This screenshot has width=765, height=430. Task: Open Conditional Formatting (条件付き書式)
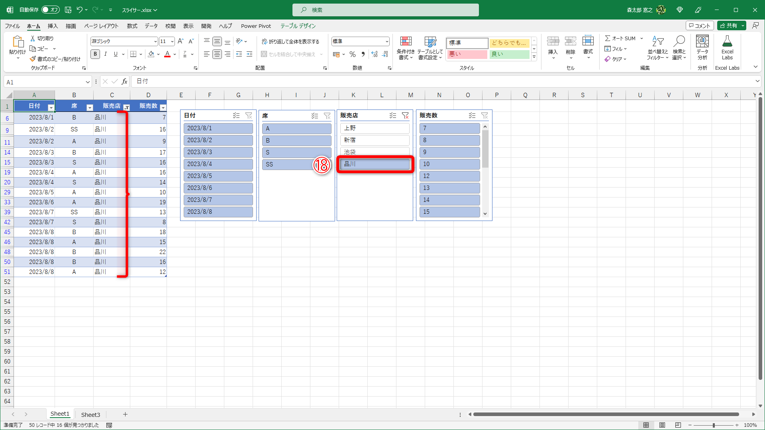pyautogui.click(x=406, y=48)
